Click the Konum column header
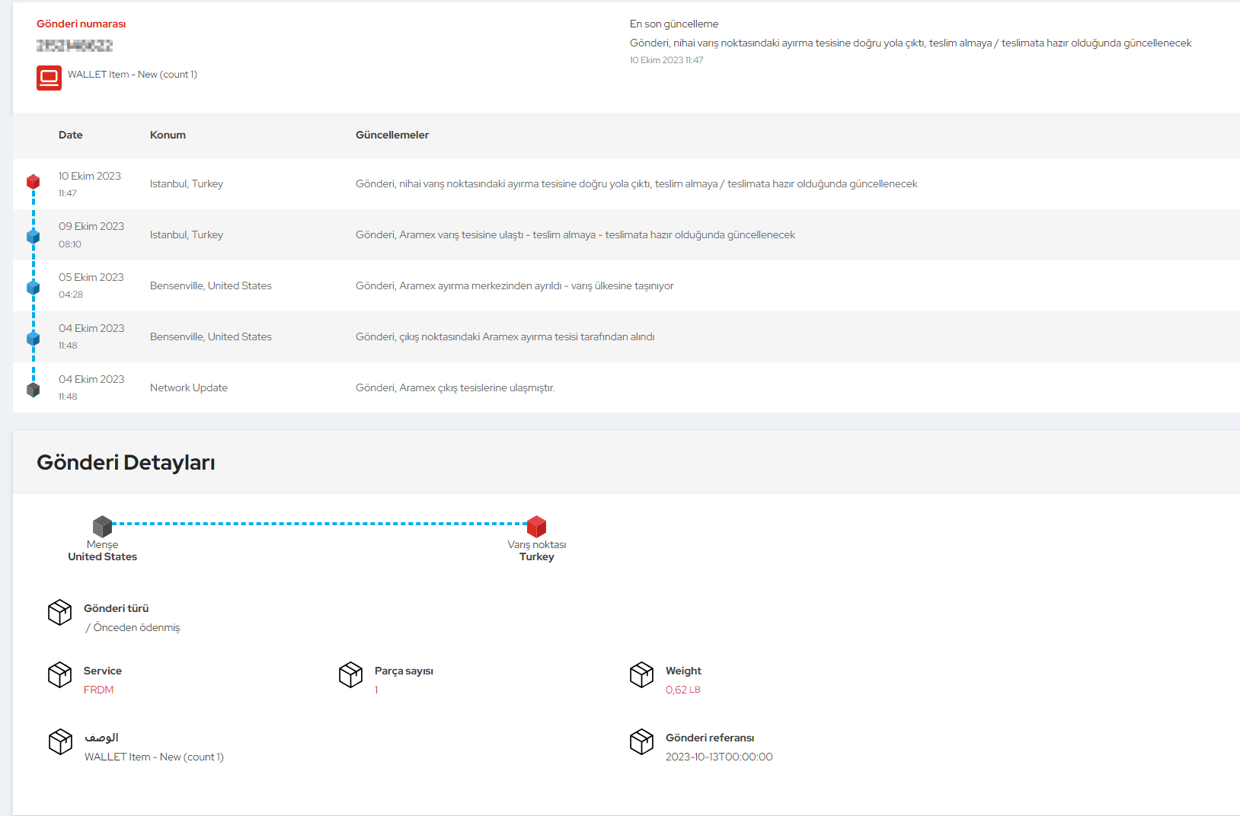Screen dimensions: 1240x816 [x=168, y=135]
